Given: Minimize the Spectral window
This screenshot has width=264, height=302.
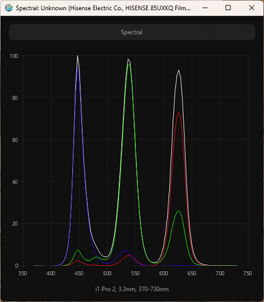Looking at the screenshot, I should [205, 8].
